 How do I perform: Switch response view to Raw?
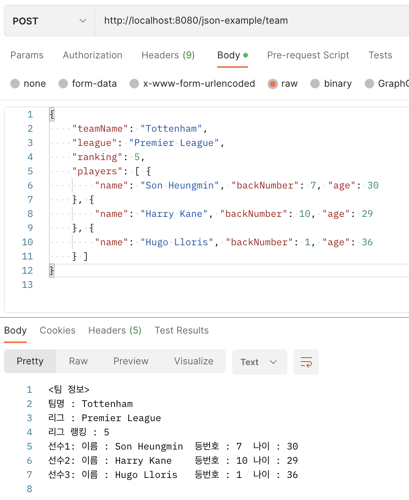pos(78,361)
